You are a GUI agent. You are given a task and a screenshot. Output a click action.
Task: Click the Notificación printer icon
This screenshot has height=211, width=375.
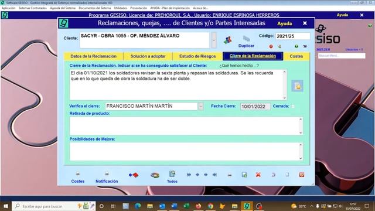107,173
